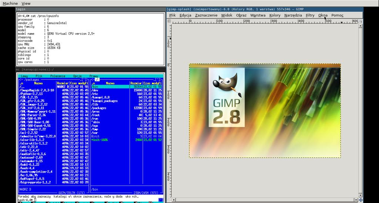Sort right mc panel by Rozmiar column
This screenshot has width=379, height=203.
tap(136, 83)
